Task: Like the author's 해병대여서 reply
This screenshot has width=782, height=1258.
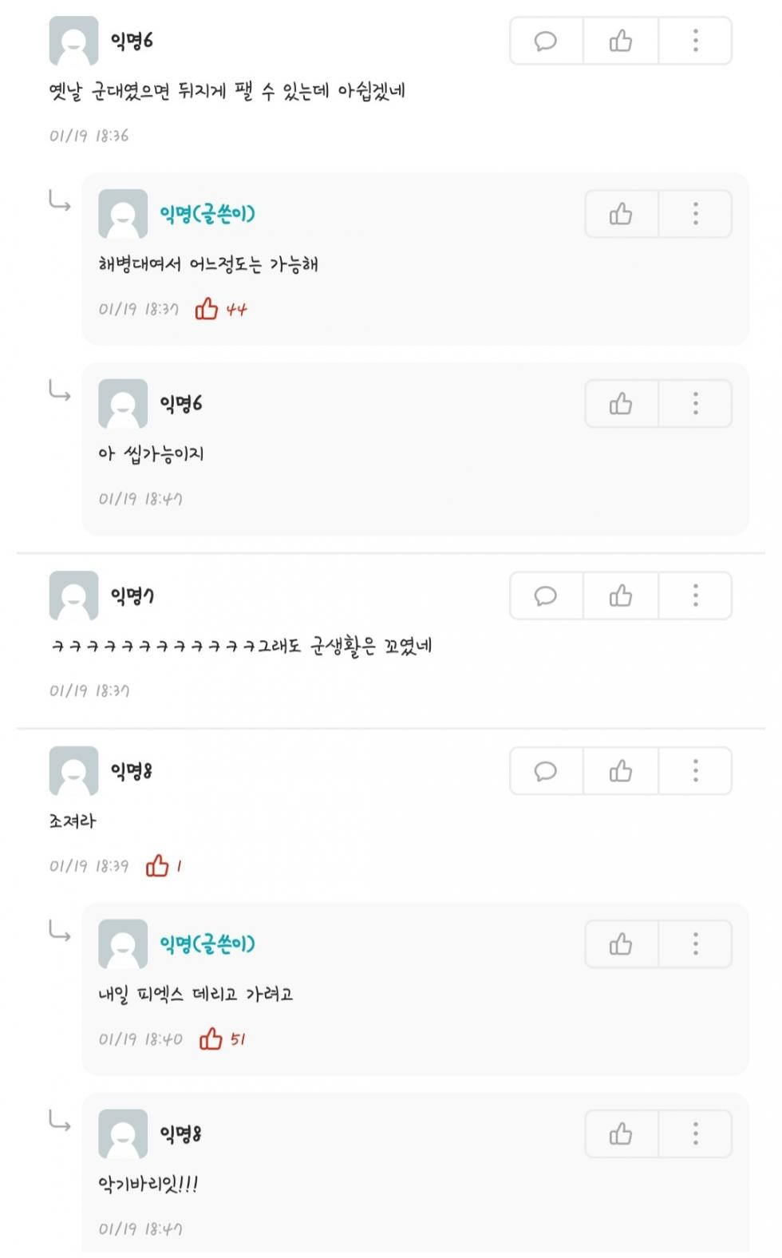Action: click(x=621, y=214)
